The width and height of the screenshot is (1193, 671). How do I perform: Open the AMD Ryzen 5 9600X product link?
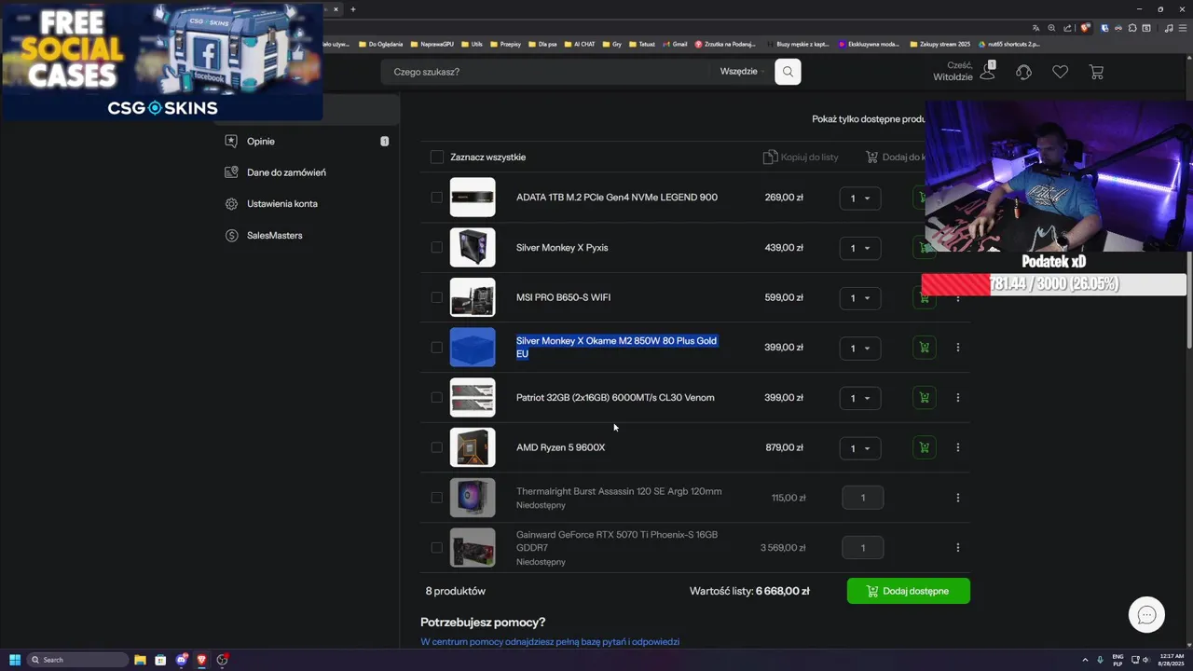560,447
